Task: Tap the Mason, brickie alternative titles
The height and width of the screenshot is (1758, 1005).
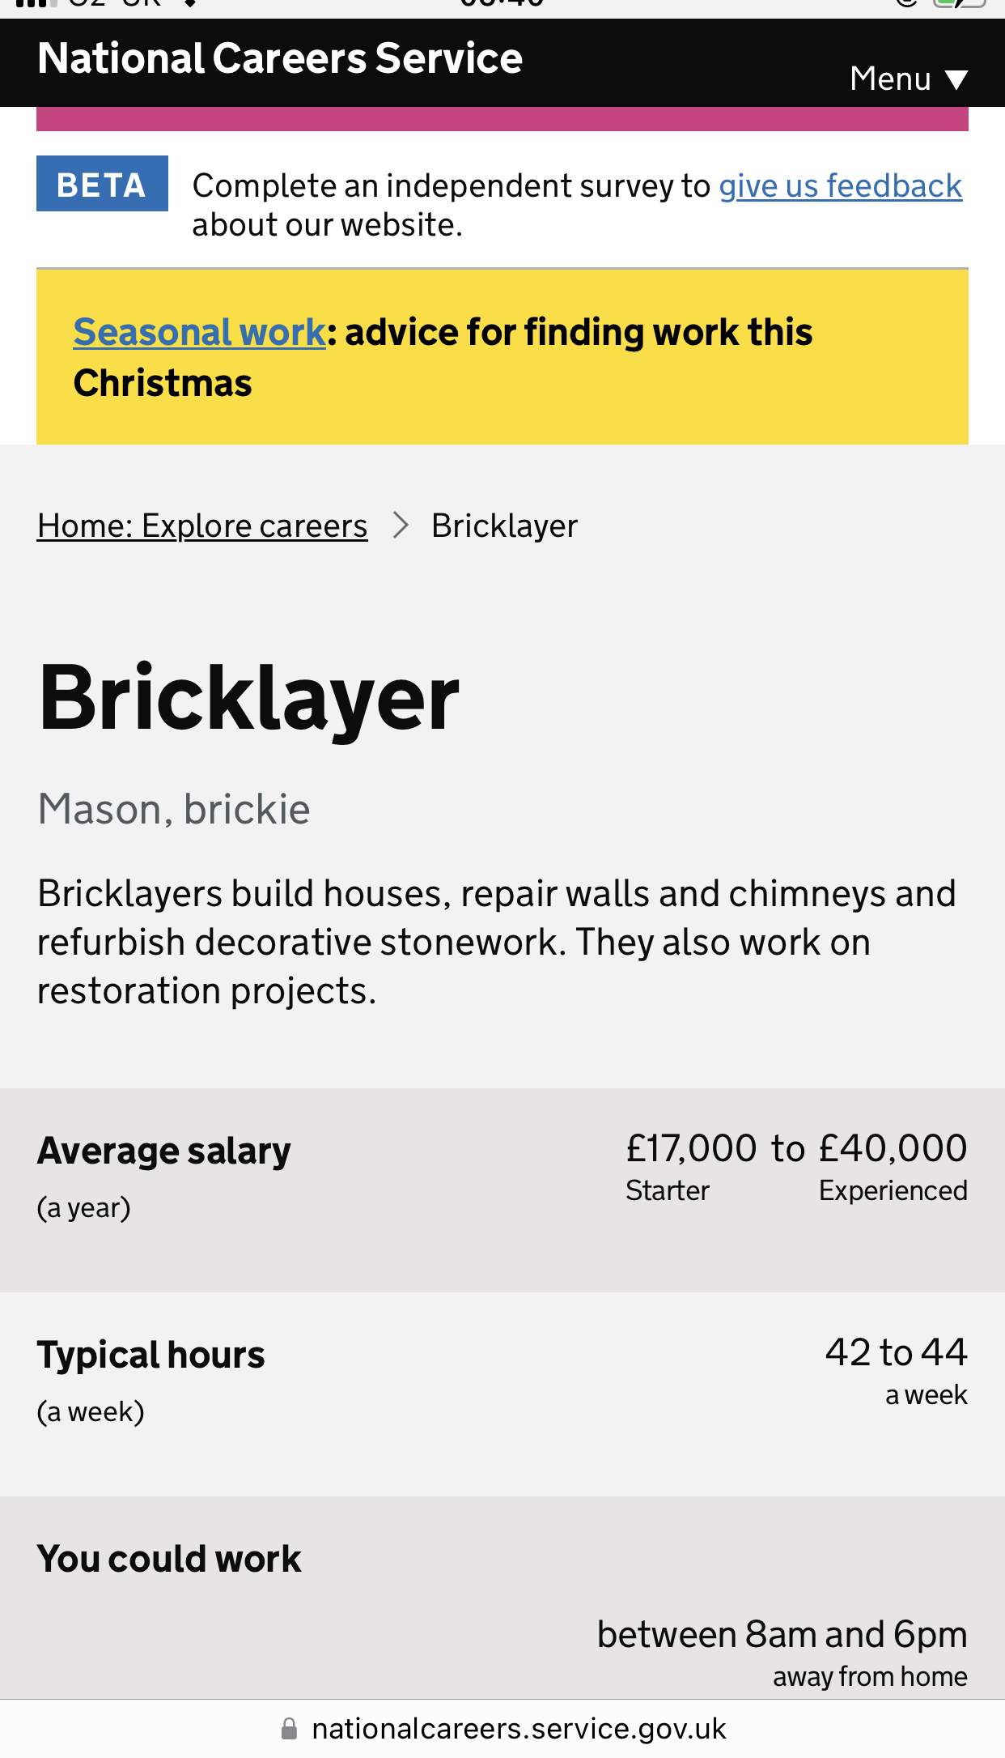Action: [x=174, y=809]
